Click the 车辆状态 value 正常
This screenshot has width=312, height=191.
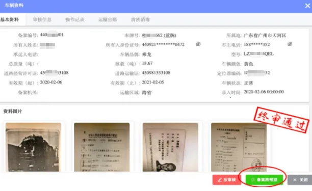[248, 83]
